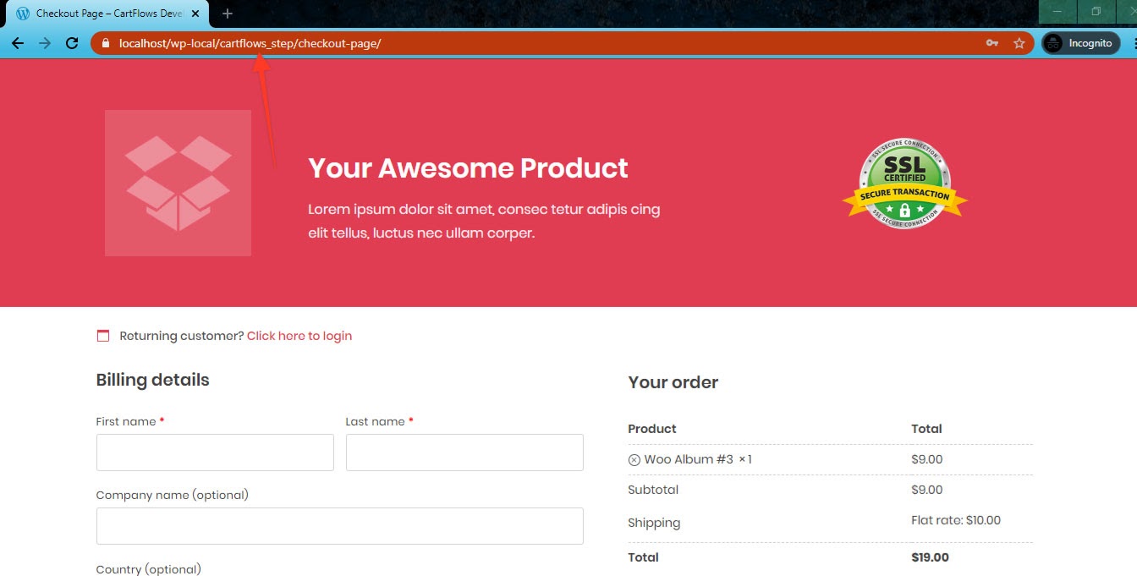The height and width of the screenshot is (576, 1137).
Task: Open a new browser tab
Action: tap(227, 14)
